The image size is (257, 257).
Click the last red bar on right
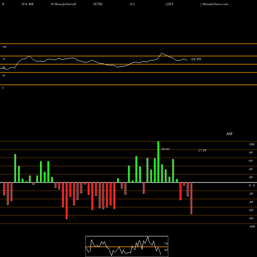191,198
